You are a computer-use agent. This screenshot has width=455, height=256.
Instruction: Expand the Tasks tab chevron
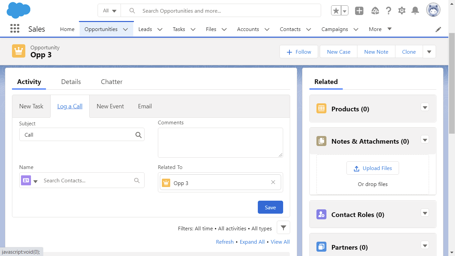pos(193,29)
